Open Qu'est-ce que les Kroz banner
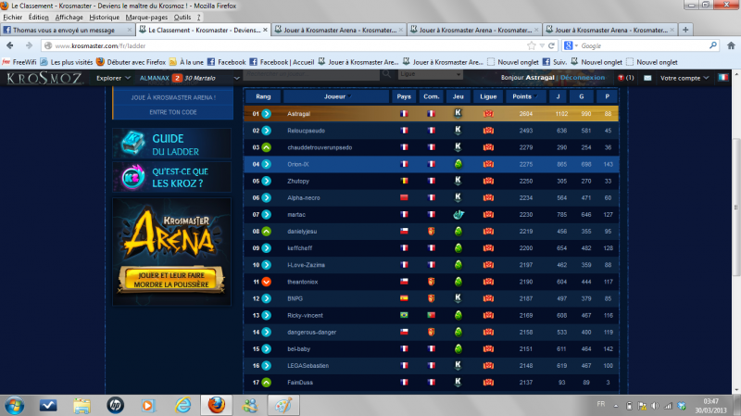The height and width of the screenshot is (416, 741). click(x=172, y=177)
